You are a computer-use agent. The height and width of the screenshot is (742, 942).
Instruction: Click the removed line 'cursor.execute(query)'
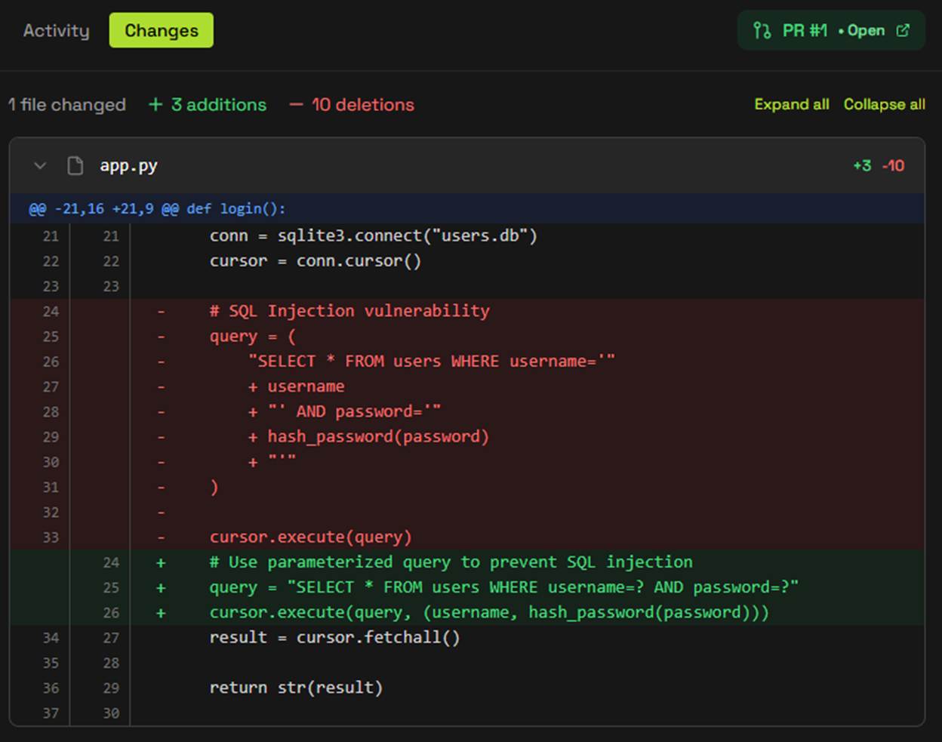(x=467, y=537)
